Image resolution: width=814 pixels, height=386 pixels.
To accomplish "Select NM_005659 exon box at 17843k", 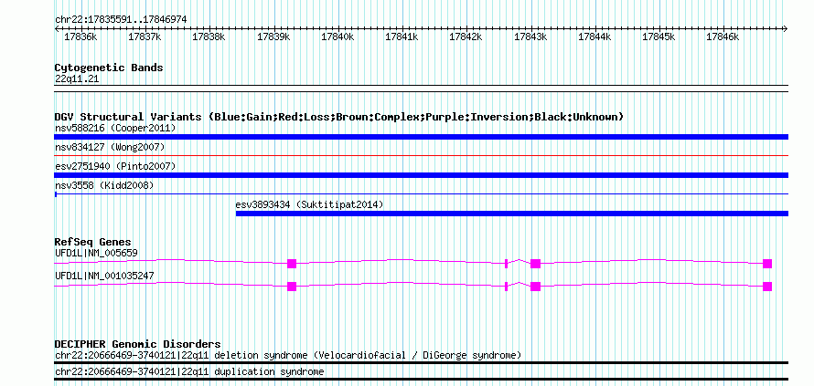I will click(536, 264).
